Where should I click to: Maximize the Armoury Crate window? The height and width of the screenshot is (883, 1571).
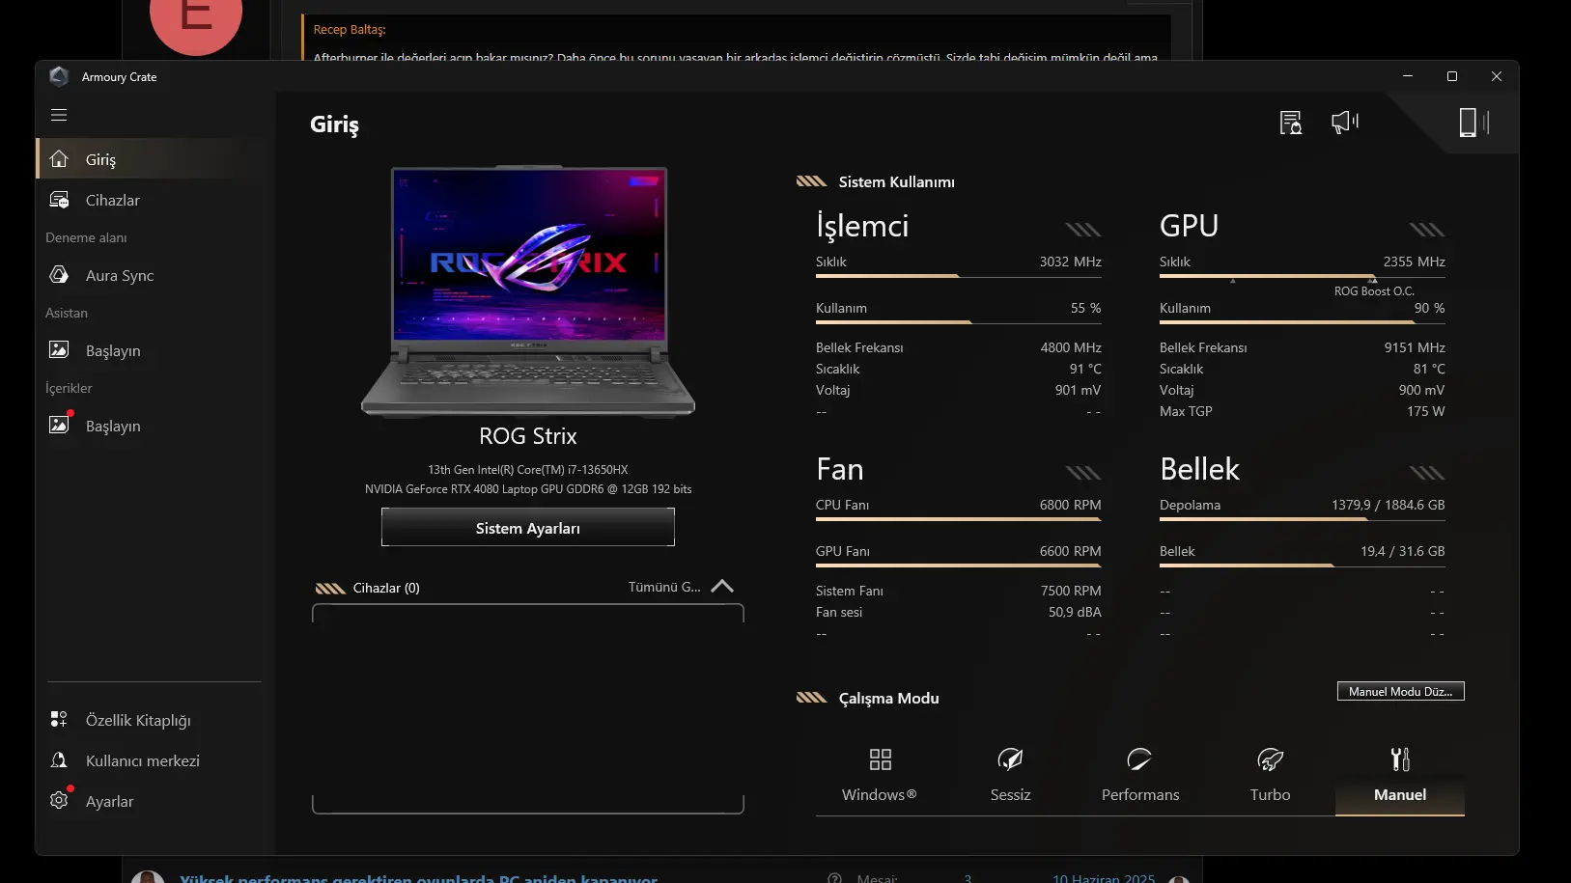[x=1452, y=76]
